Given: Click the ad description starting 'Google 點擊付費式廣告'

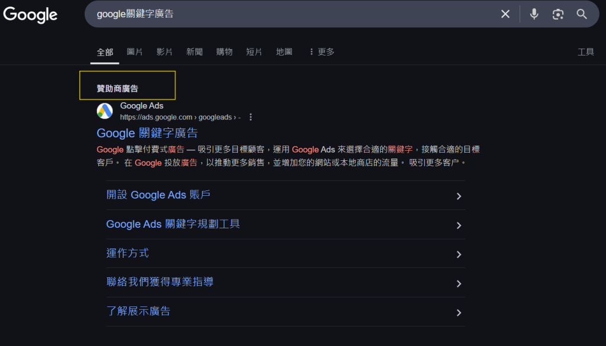Looking at the screenshot, I should 288,156.
